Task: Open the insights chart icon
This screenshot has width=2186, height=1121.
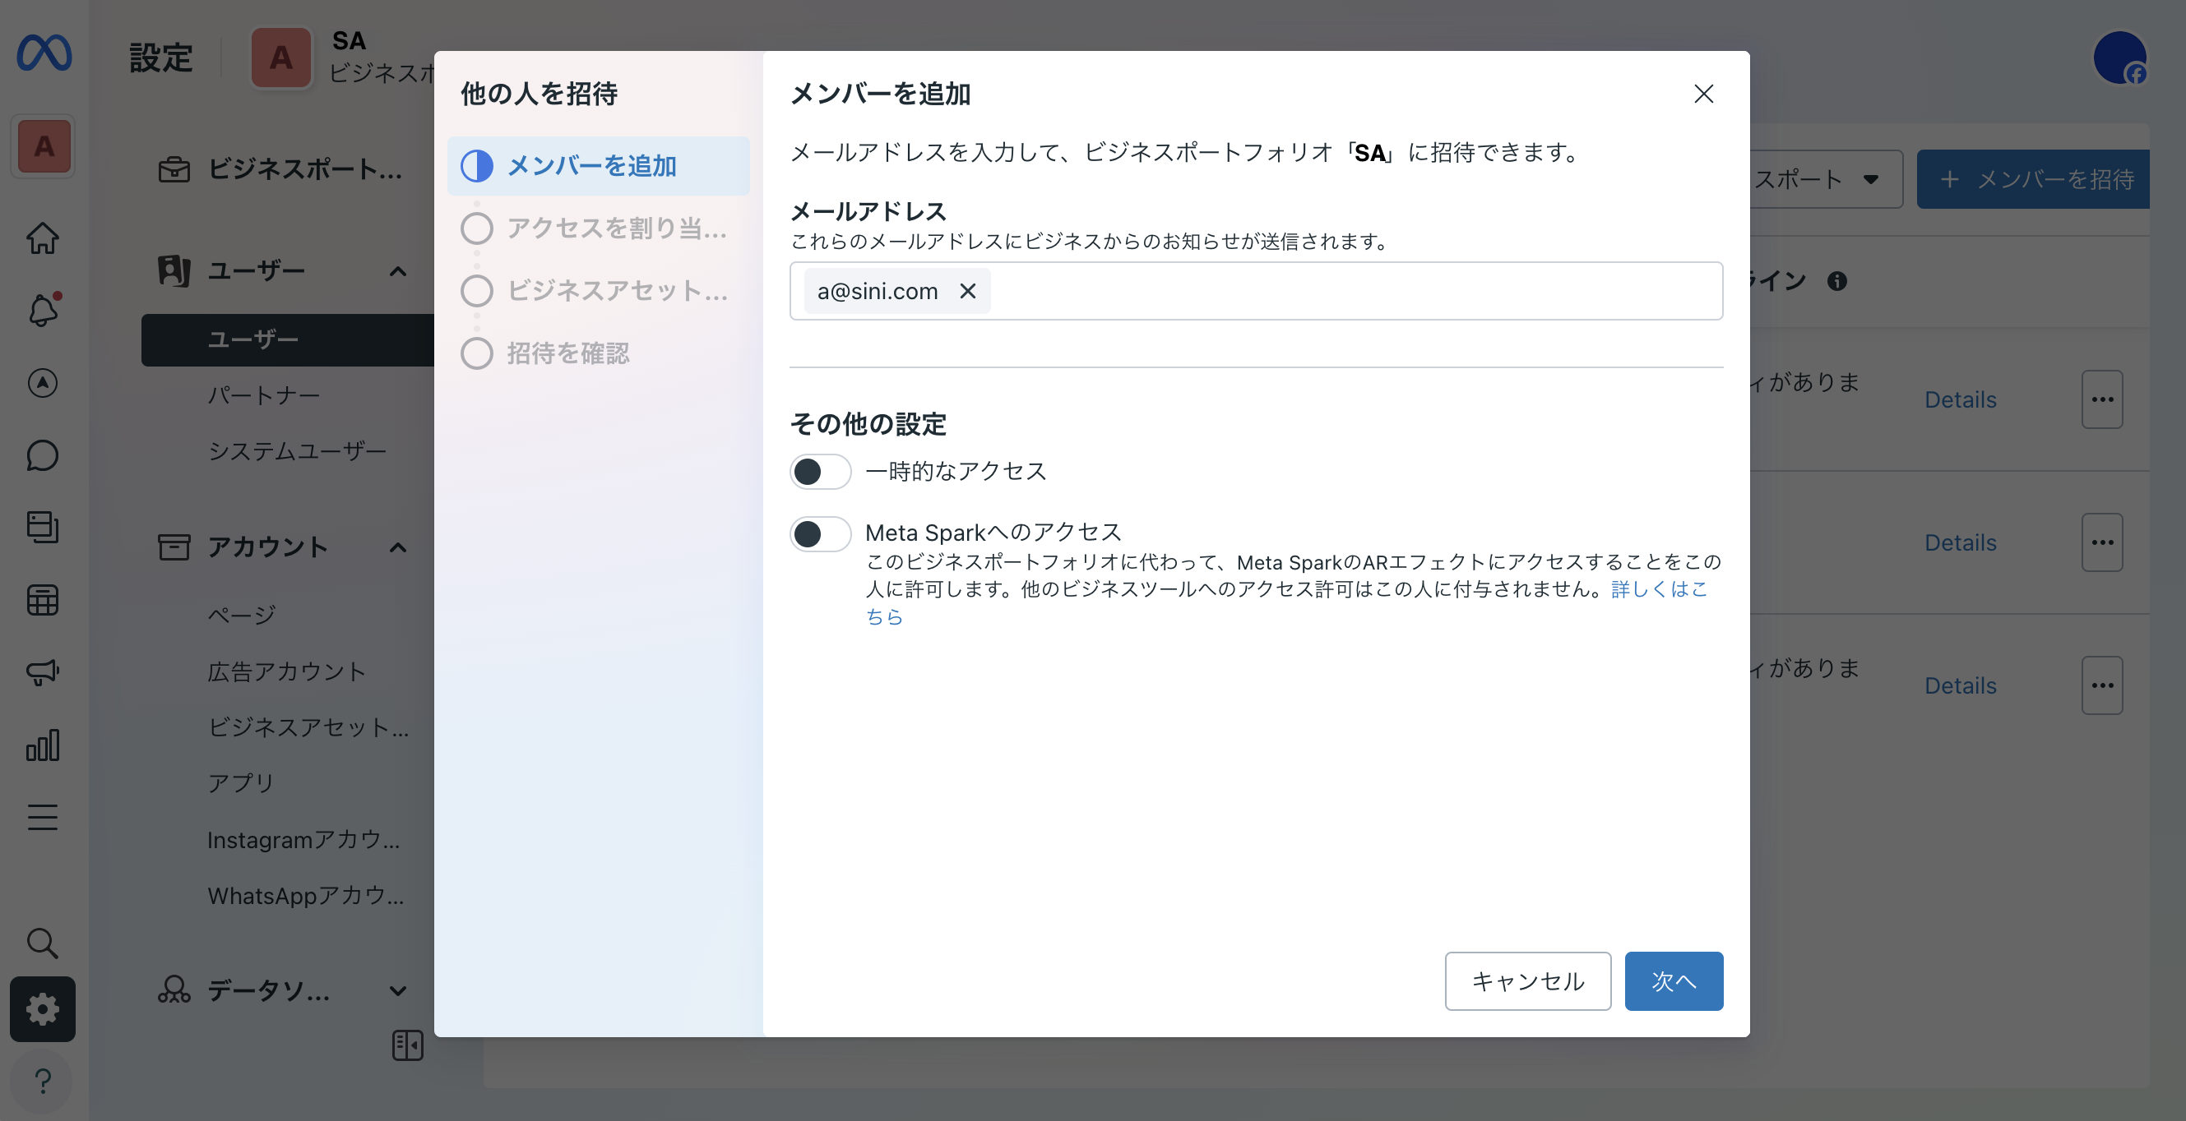Action: (43, 745)
